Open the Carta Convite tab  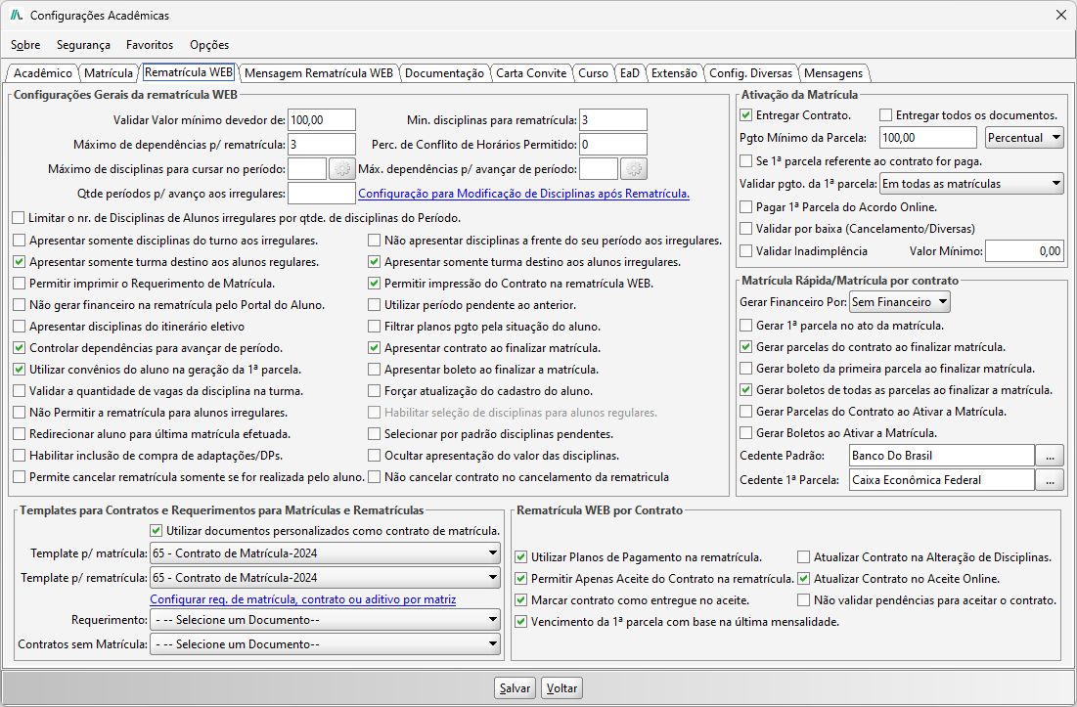(531, 73)
